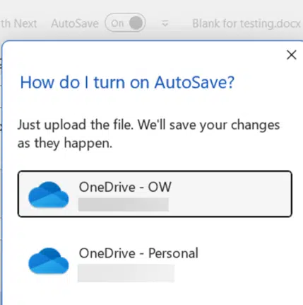Screen dimensions: 303x305
Task: Click empty space inside the OneDrive - OW box
Action: [x=231, y=194]
